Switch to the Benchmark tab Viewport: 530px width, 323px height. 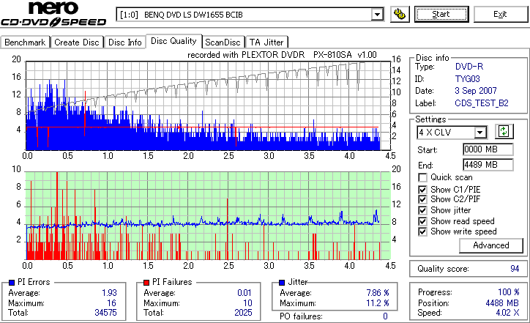coord(25,42)
